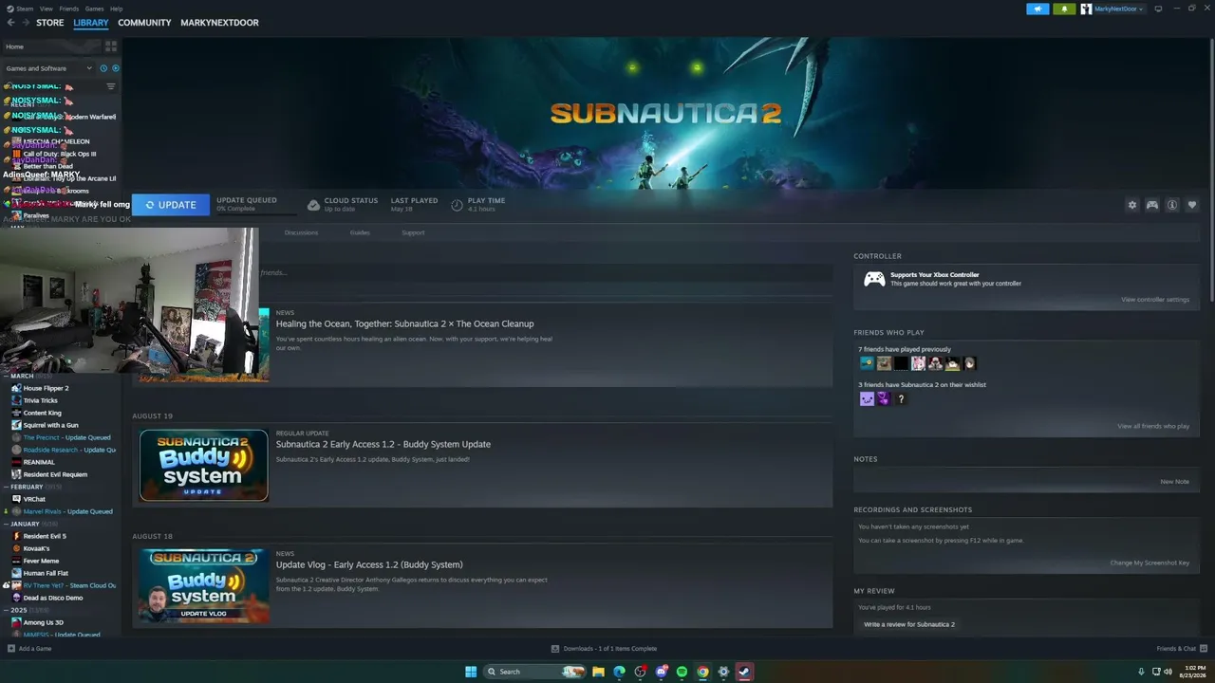
Task: Open the Games menu
Action: click(94, 9)
